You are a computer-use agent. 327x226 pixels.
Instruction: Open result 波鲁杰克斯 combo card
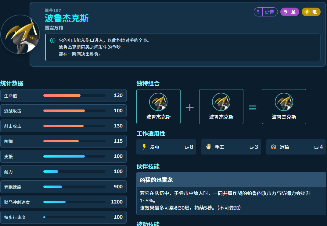click(x=284, y=107)
